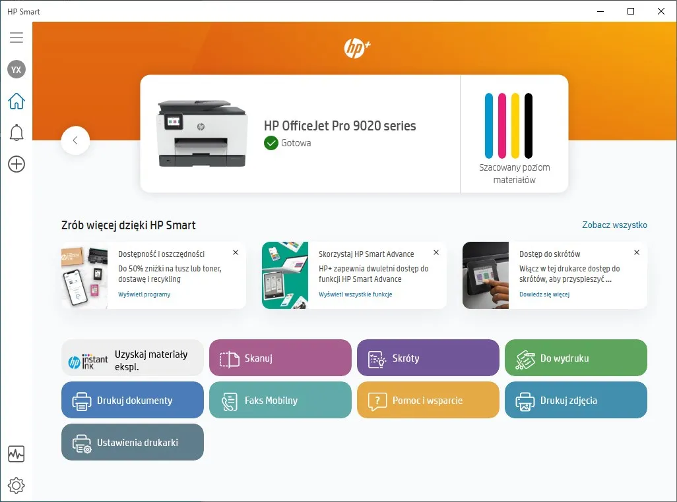677x502 pixels.
Task: Open Pomoc i wsparcie
Action: tap(428, 400)
